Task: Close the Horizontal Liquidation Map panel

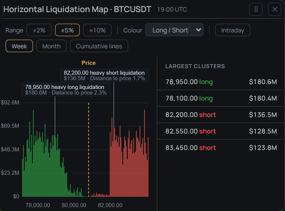Action: 275,9
